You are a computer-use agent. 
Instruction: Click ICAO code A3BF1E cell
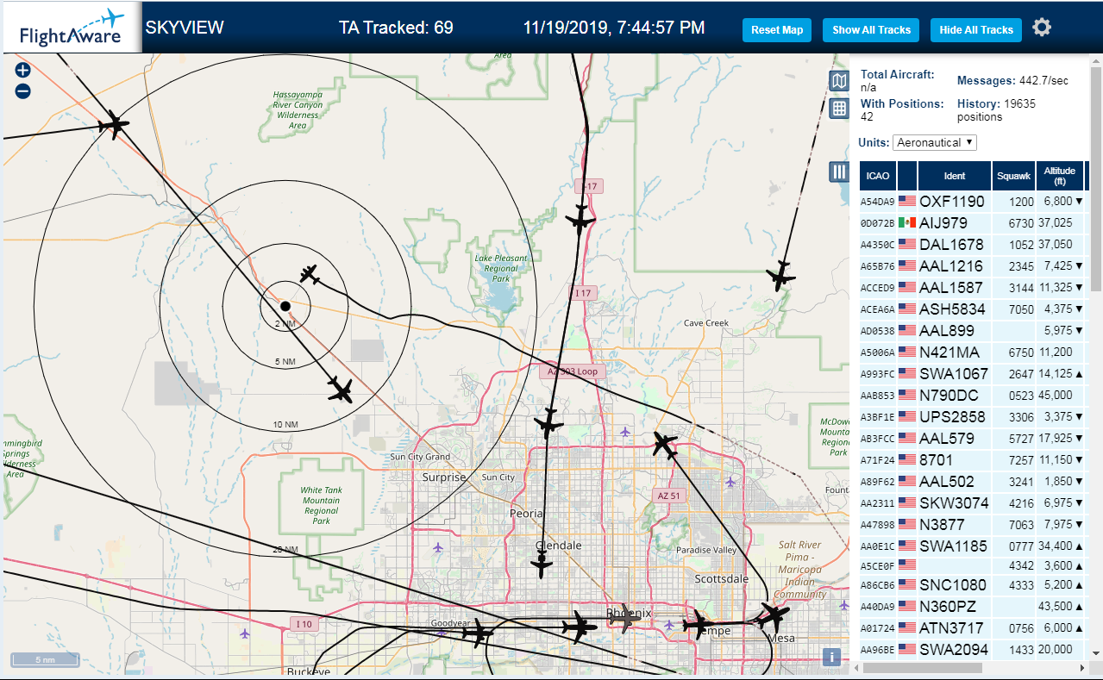(x=878, y=416)
